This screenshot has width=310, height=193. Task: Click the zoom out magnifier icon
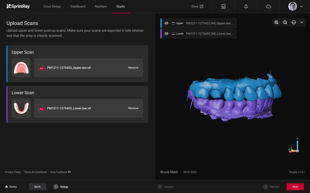pyautogui.click(x=285, y=22)
